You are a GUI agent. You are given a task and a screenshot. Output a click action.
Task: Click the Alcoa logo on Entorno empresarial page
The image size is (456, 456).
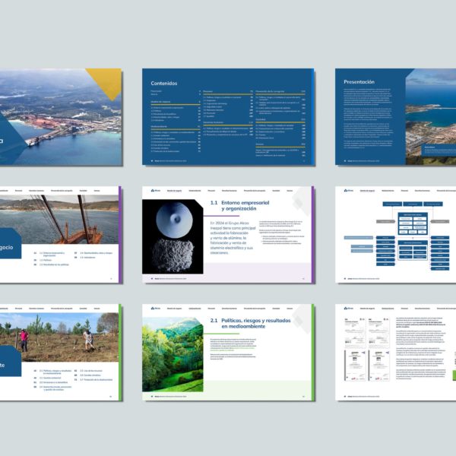[x=155, y=190]
